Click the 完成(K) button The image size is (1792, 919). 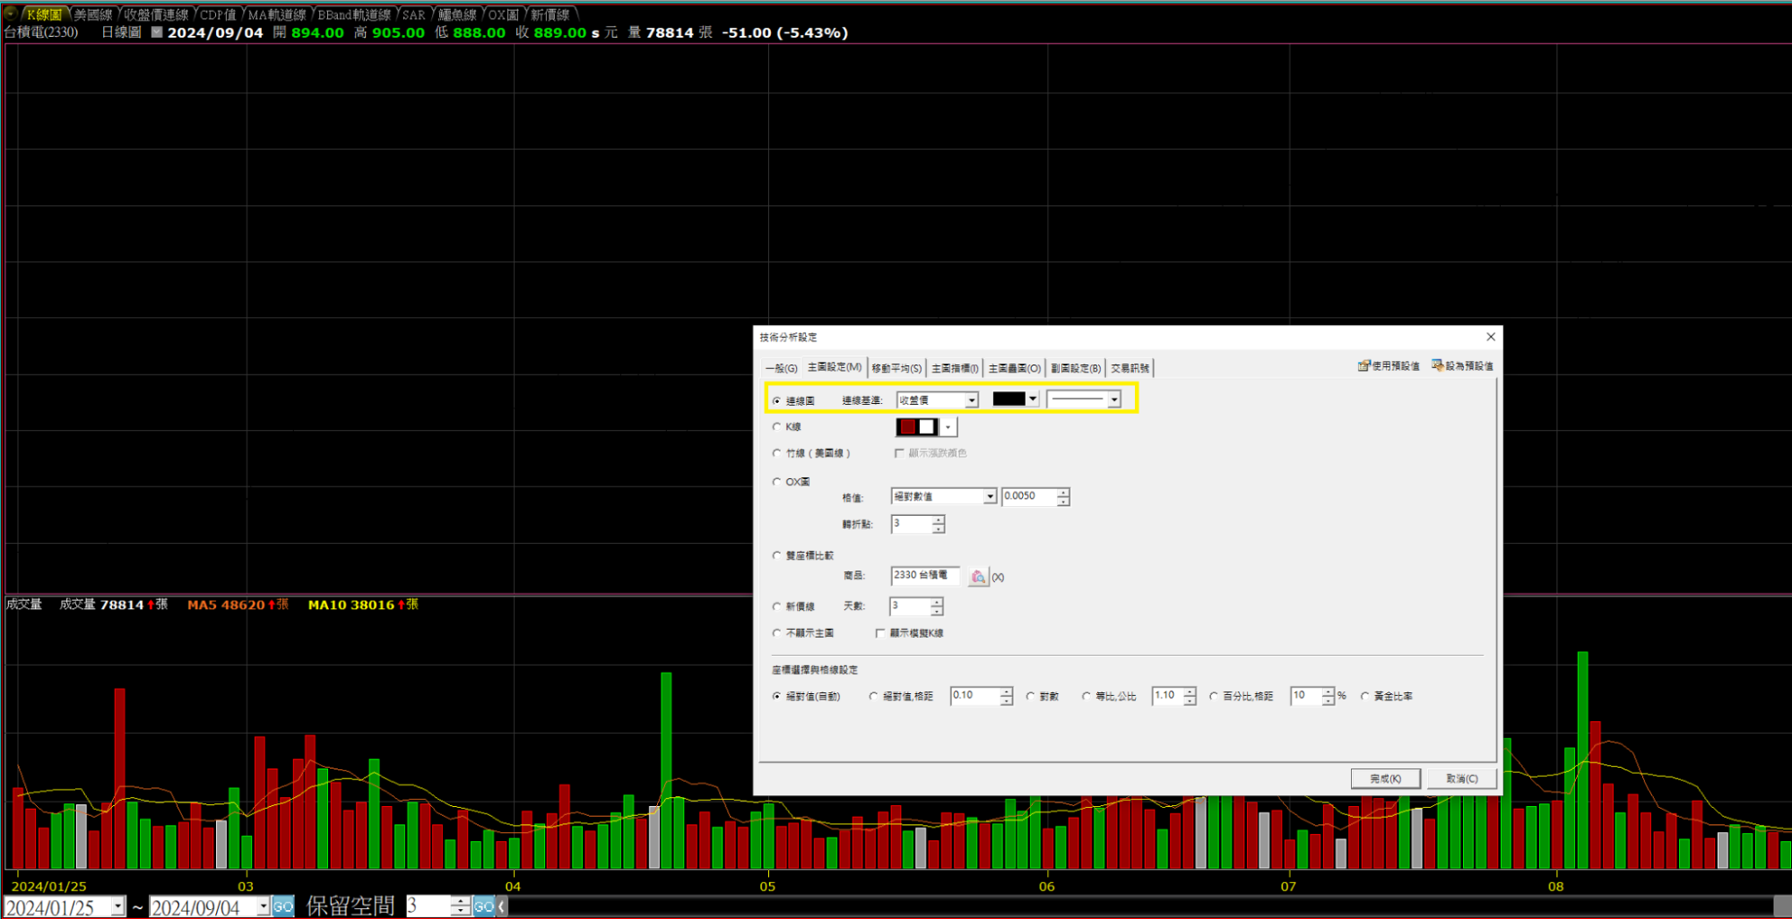[x=1385, y=778]
